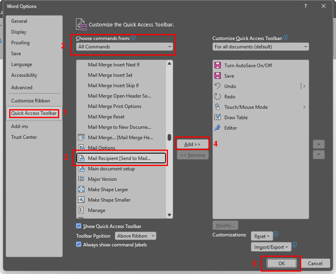Open the For all documents dropdown

(x=260, y=47)
